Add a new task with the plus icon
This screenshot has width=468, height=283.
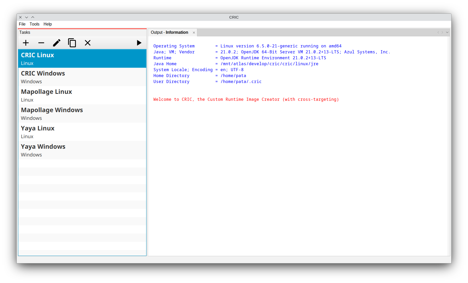(26, 43)
